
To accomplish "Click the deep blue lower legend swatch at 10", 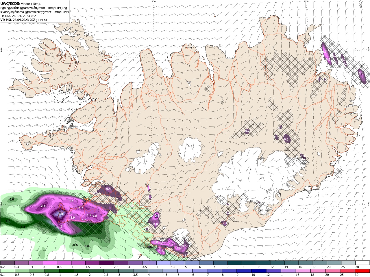I will (258, 271).
